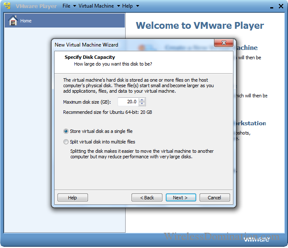Screen dimensions: 288x248
Task: Select the Home tab in sidebar
Action: point(65,20)
